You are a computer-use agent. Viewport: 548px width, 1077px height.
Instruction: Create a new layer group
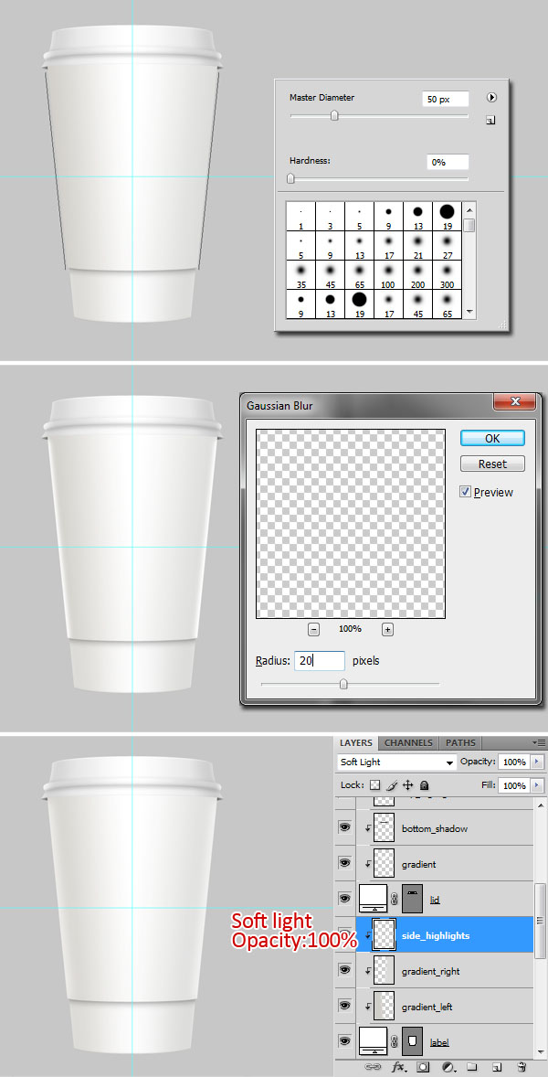point(472,1066)
